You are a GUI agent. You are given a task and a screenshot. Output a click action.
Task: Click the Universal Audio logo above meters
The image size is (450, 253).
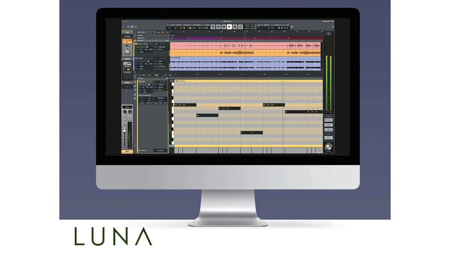point(329,34)
